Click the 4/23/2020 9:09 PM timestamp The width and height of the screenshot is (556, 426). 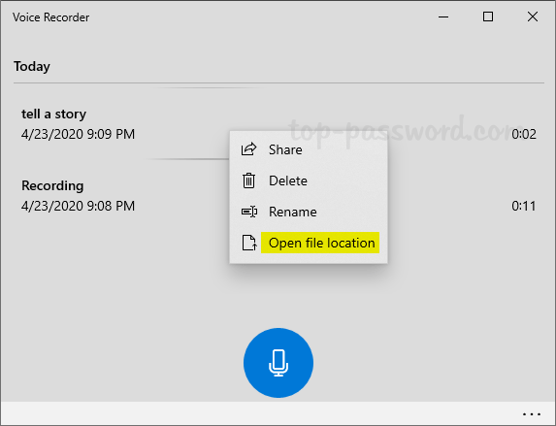tap(78, 134)
